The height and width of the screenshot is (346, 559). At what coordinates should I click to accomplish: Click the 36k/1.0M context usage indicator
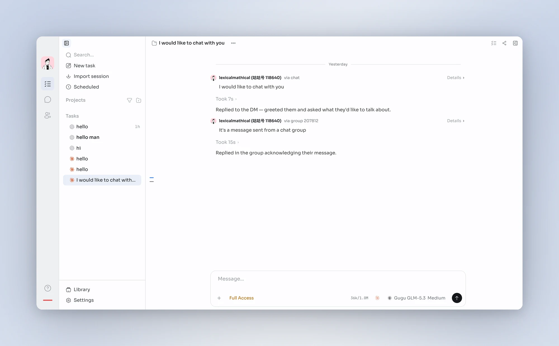(359, 298)
